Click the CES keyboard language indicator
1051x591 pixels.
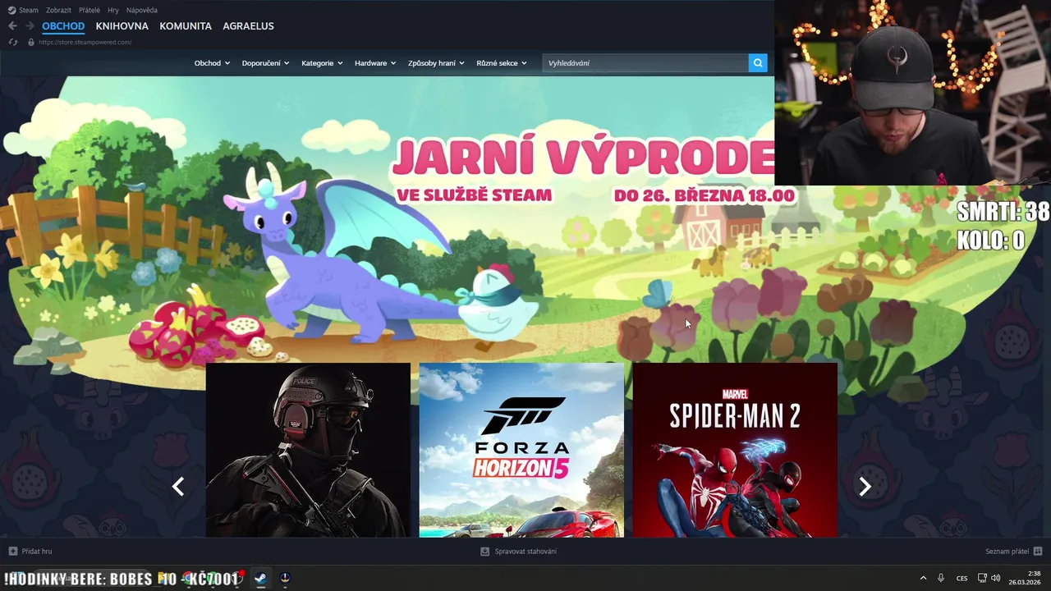pos(962,578)
